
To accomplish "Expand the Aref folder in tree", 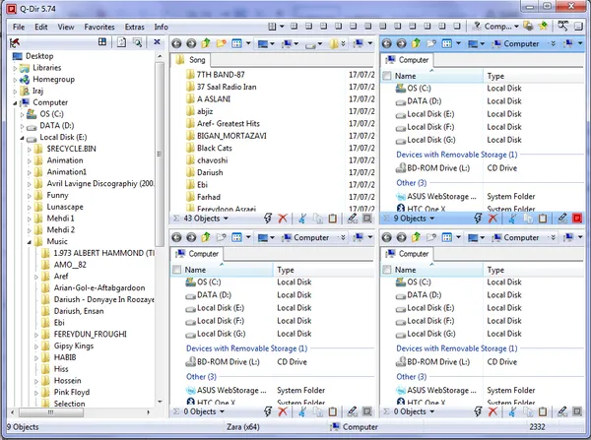I will (x=36, y=277).
